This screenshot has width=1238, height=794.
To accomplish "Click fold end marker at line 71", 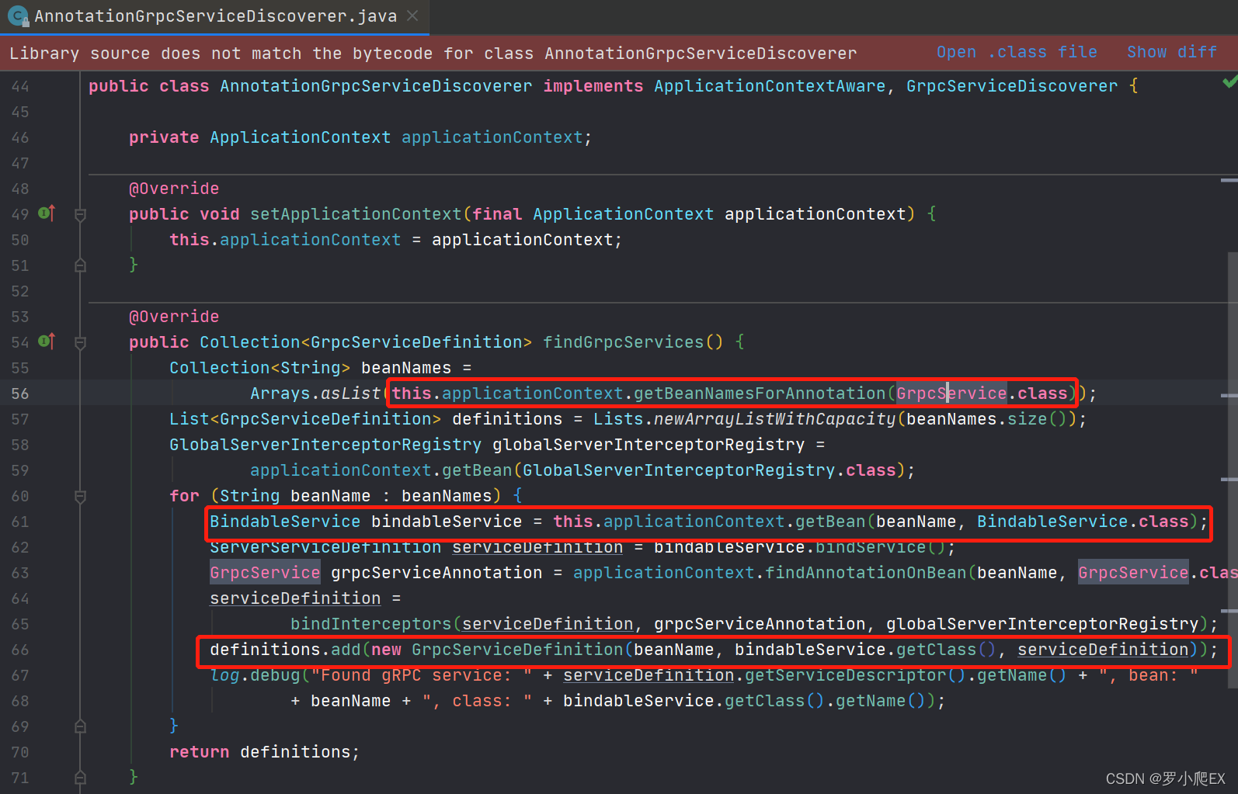I will [80, 778].
